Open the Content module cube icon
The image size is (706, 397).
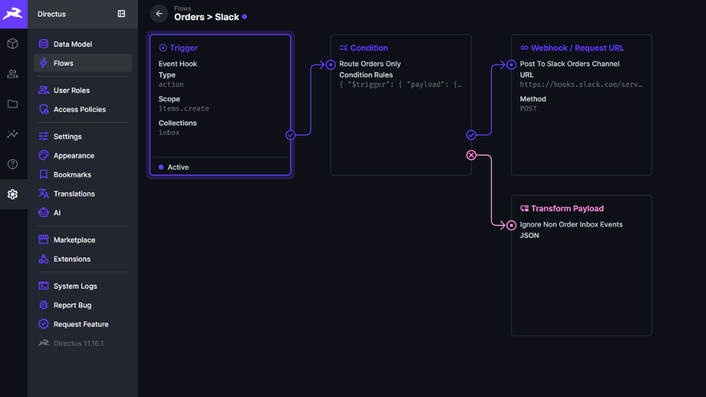coord(13,44)
